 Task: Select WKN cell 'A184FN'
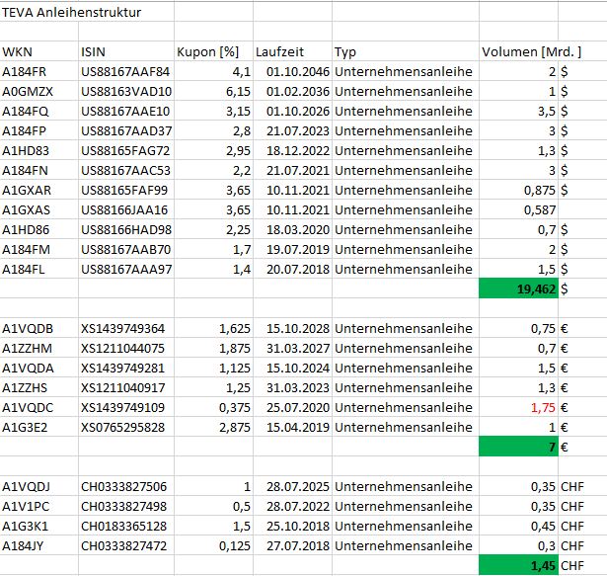click(x=39, y=170)
